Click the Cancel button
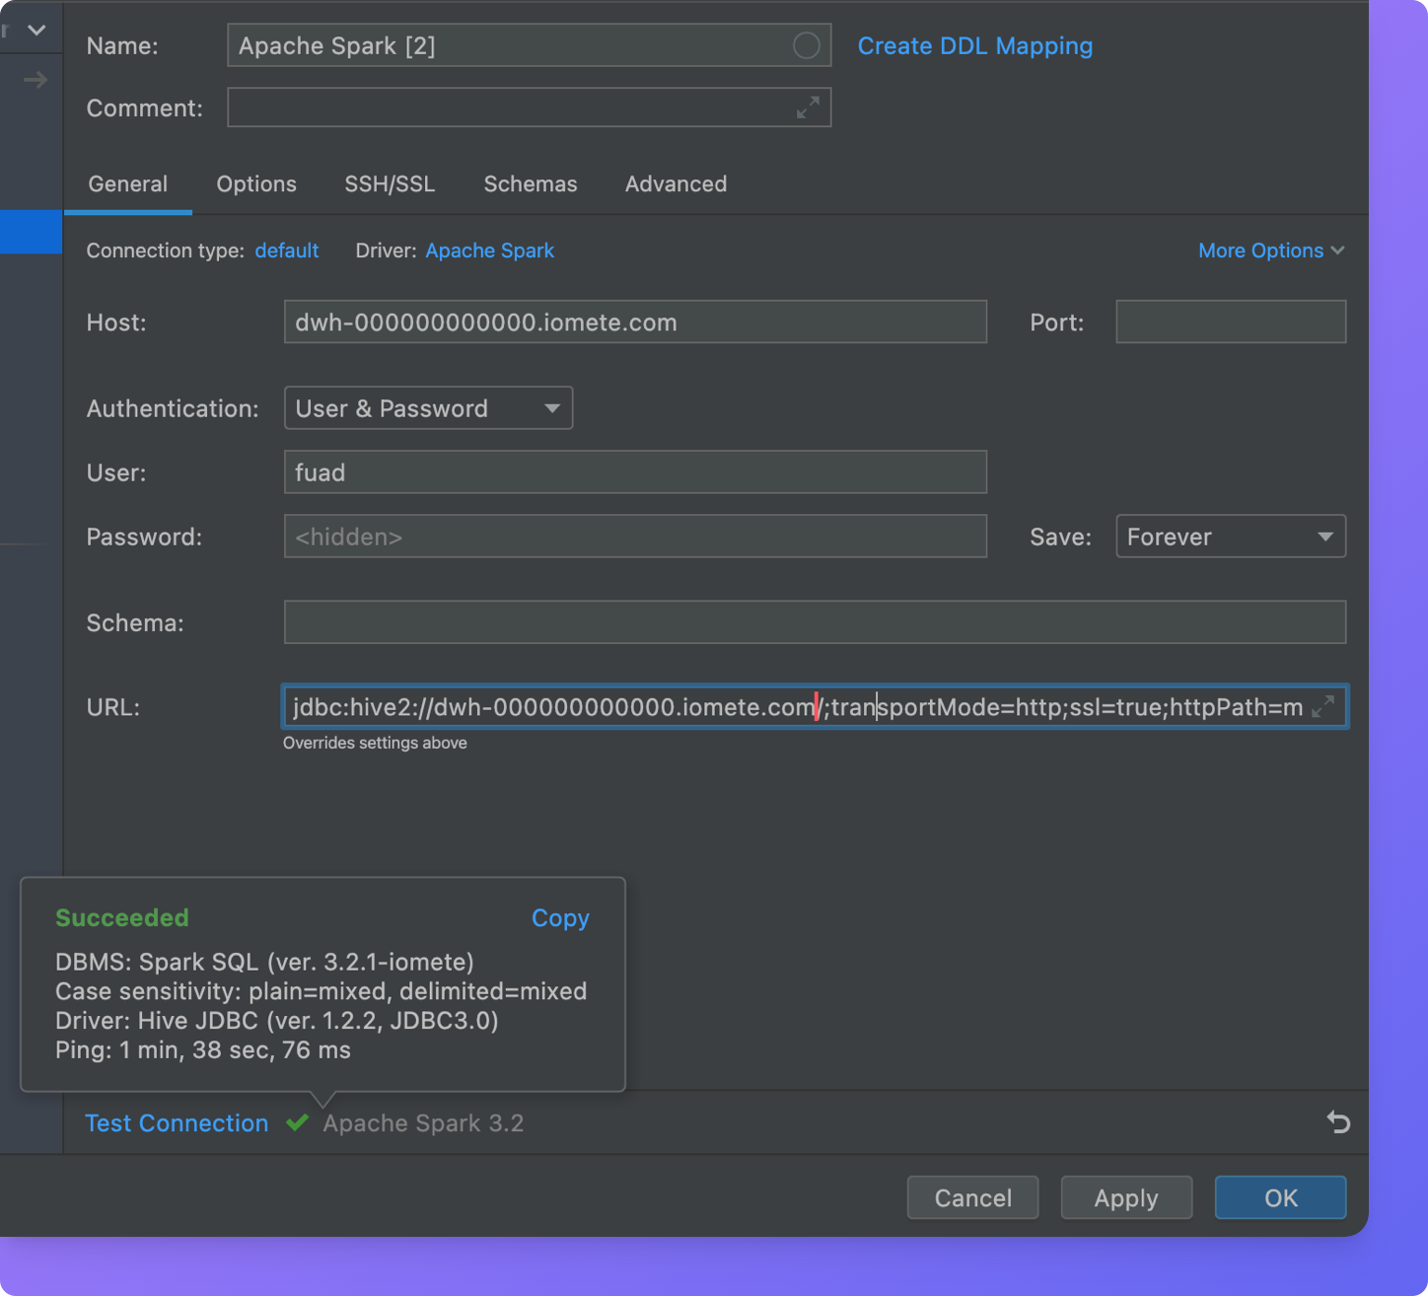The width and height of the screenshot is (1428, 1296). 972,1197
